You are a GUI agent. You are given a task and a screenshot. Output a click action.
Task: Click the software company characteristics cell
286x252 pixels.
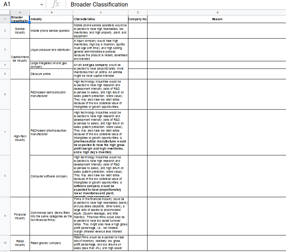101,176
